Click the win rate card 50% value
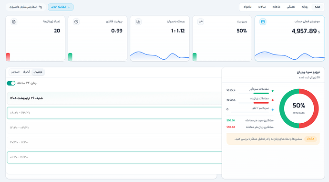The height and width of the screenshot is (182, 329). (242, 31)
